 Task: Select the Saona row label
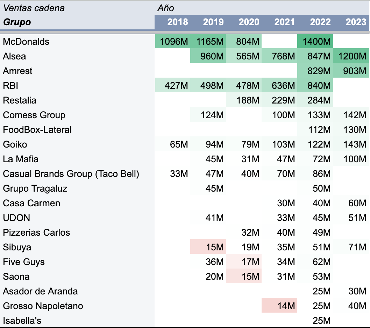click(x=16, y=277)
